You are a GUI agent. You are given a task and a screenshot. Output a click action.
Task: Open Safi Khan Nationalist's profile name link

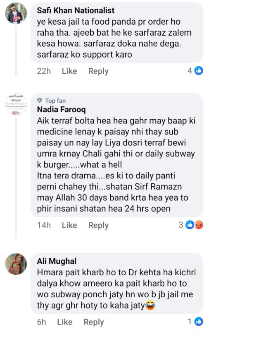pos(76,10)
